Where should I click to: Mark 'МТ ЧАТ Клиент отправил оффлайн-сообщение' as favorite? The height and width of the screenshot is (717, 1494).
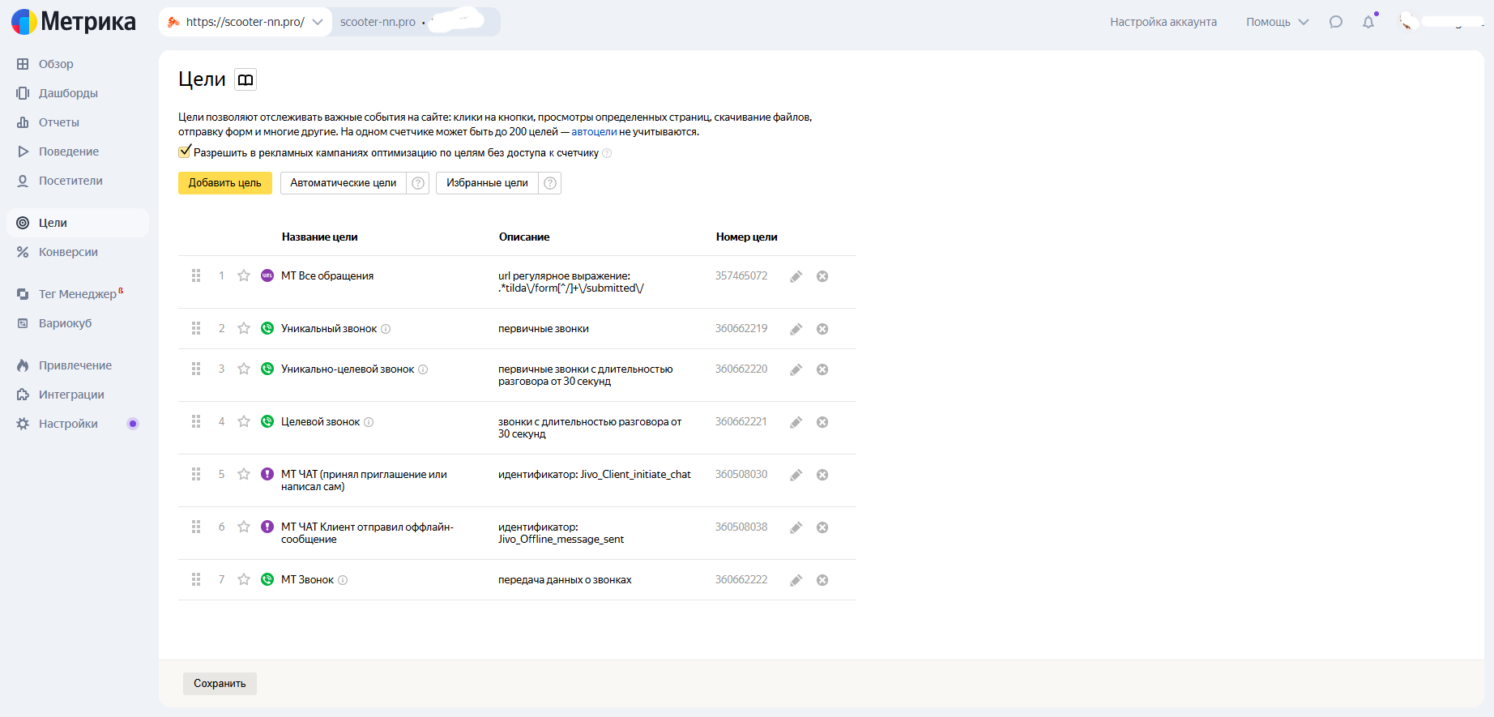click(244, 527)
